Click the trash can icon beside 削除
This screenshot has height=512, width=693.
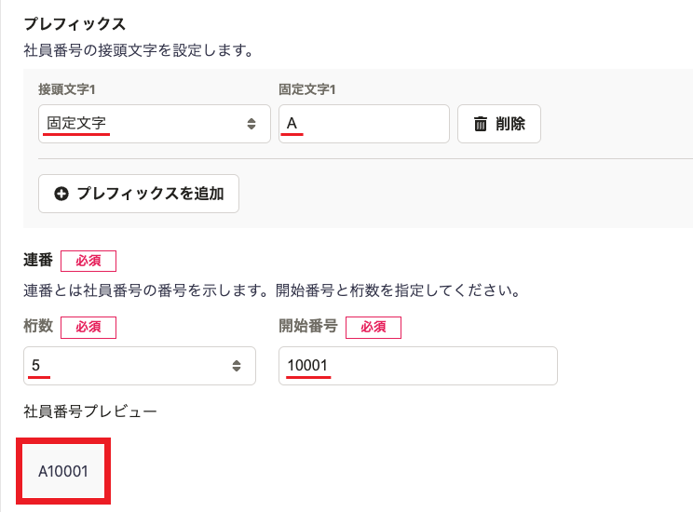coord(481,124)
